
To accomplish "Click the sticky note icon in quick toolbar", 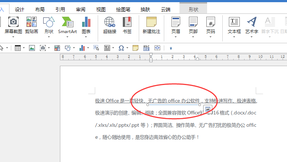I will click(x=136, y=48).
